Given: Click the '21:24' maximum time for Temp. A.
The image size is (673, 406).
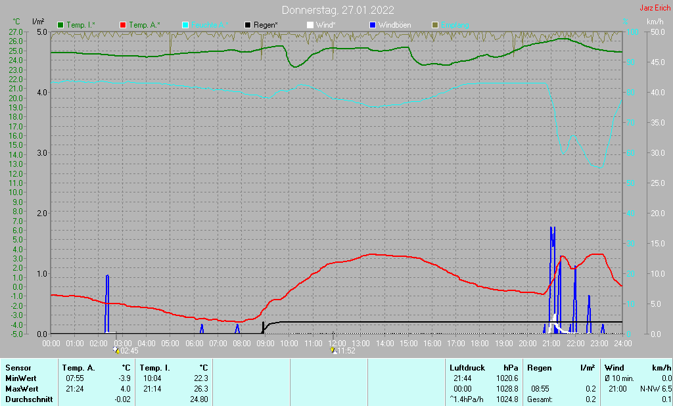Looking at the screenshot, I should 75,389.
